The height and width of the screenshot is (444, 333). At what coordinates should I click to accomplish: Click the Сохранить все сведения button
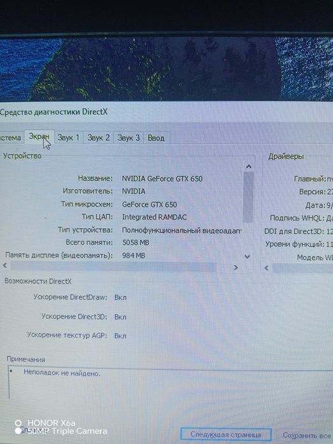coord(307,435)
